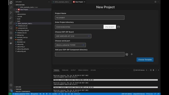This screenshot has width=169, height=95.
Task: Click the SDK configuration gear in status bar
Action: 44,94
